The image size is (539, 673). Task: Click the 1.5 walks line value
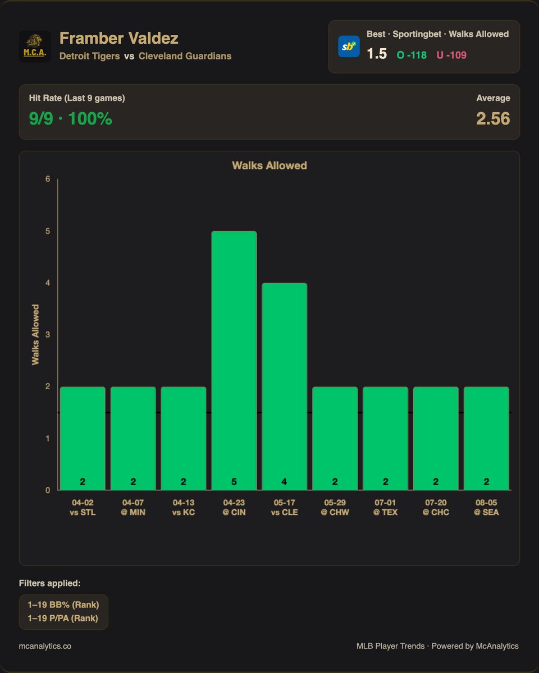tap(377, 54)
